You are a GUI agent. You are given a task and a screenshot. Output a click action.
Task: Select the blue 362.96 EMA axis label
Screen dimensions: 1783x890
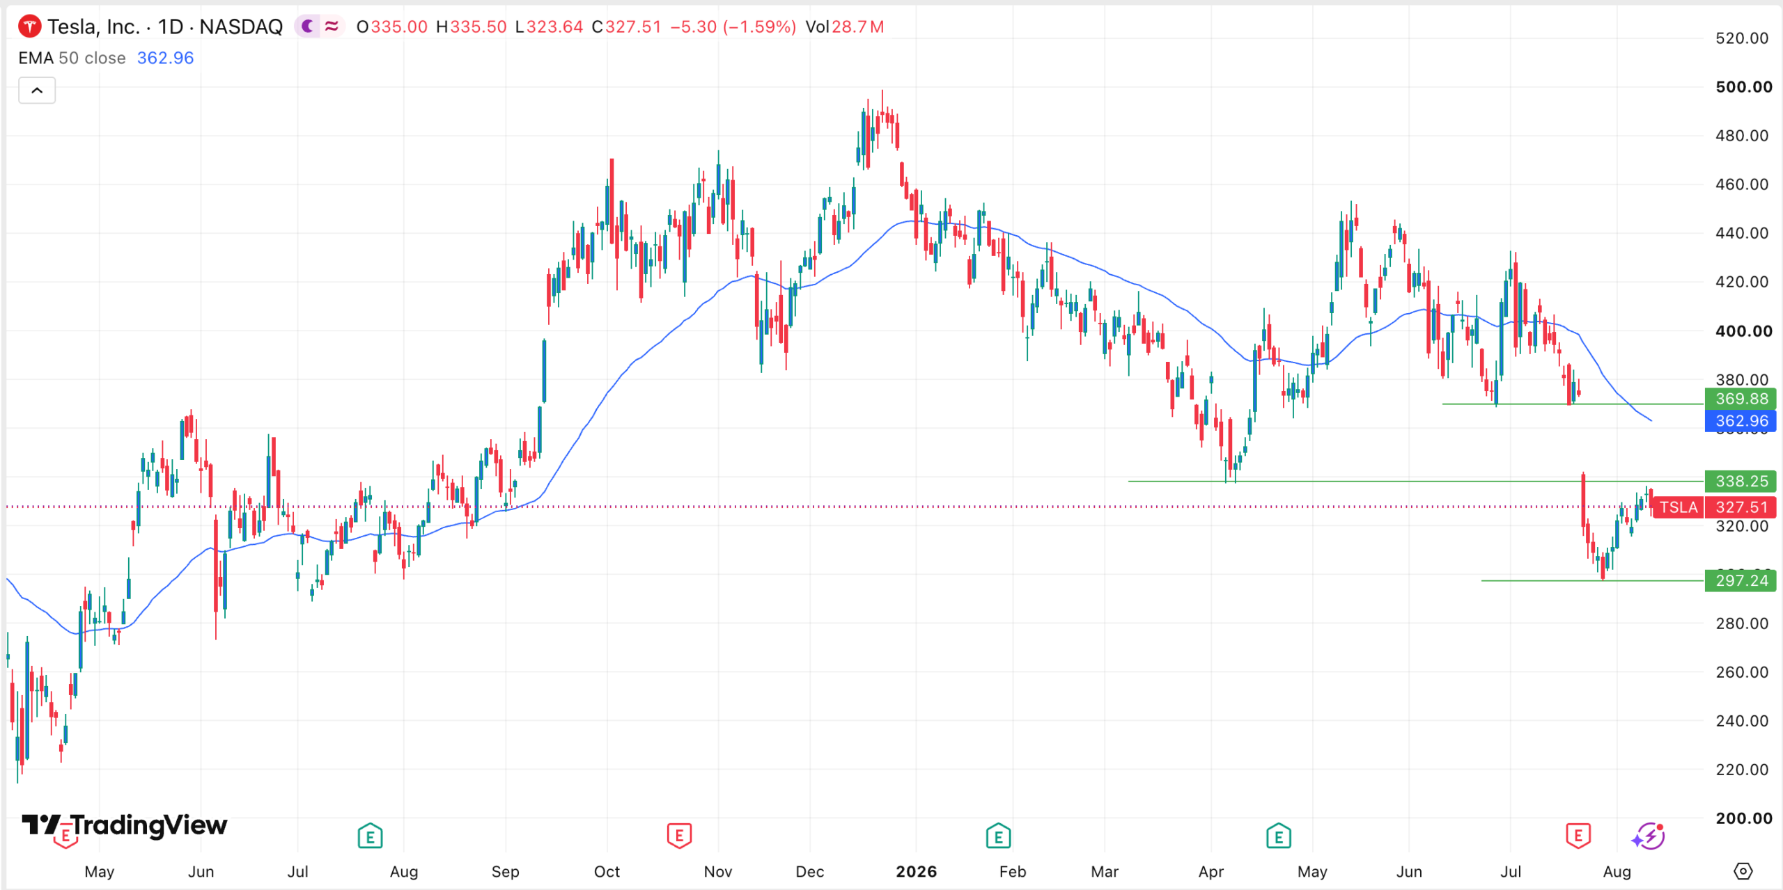click(x=1741, y=421)
